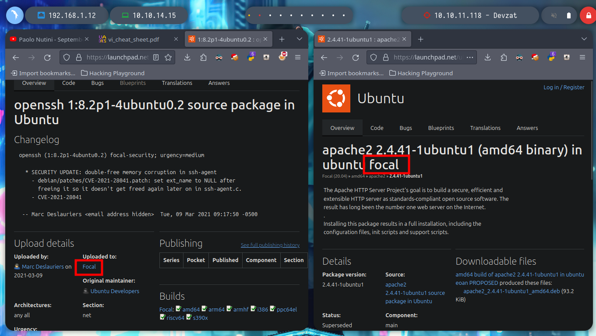Open the hamburger menu in left window
Image resolution: width=596 pixels, height=336 pixels.
pos(298,57)
